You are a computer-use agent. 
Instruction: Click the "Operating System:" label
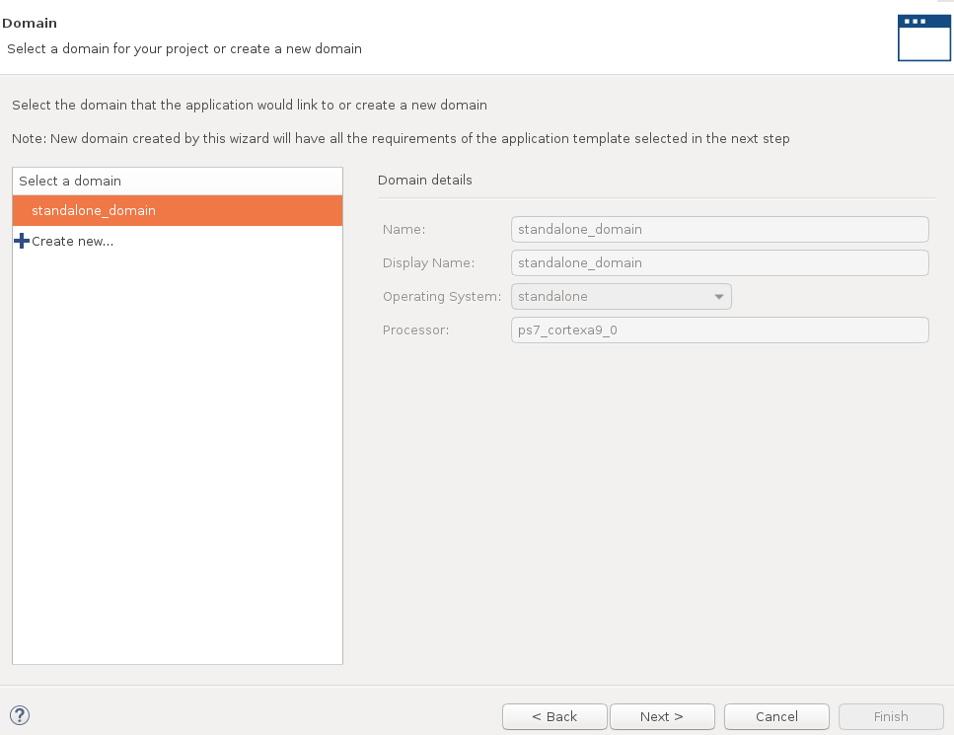(x=441, y=297)
